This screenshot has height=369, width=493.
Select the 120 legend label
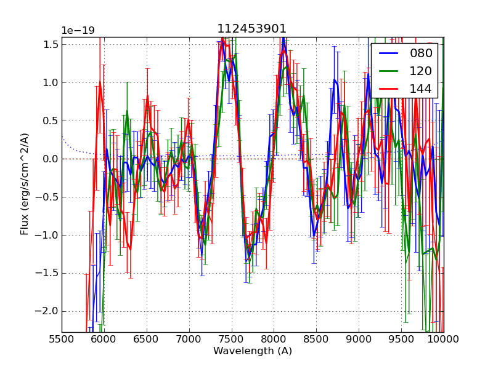coord(421,71)
